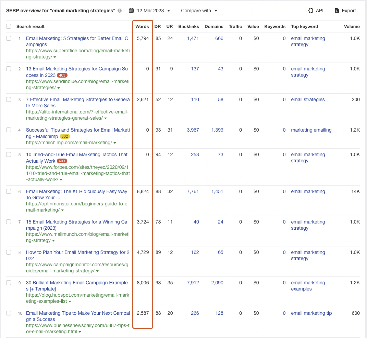Open the Compare with dropdown

coord(199,11)
